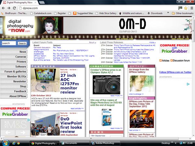Follow DPNow.com on Twitter link
Screen dimensions: 195x146
pyautogui.click(x=175, y=72)
